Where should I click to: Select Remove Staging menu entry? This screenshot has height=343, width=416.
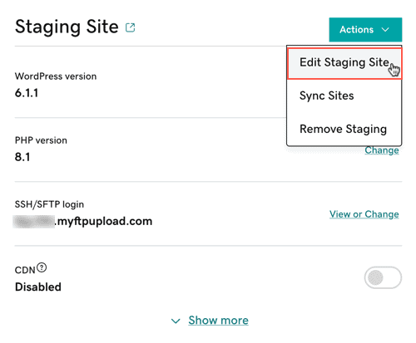(x=344, y=130)
